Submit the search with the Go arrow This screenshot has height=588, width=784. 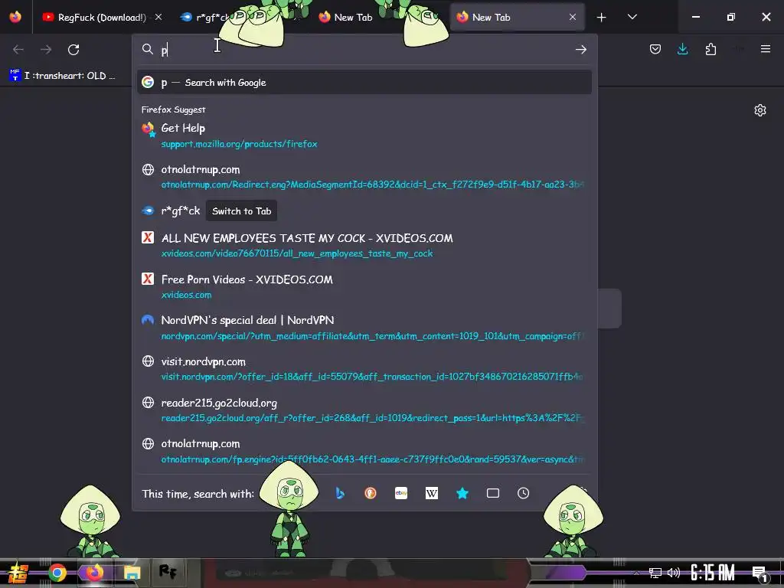point(580,50)
